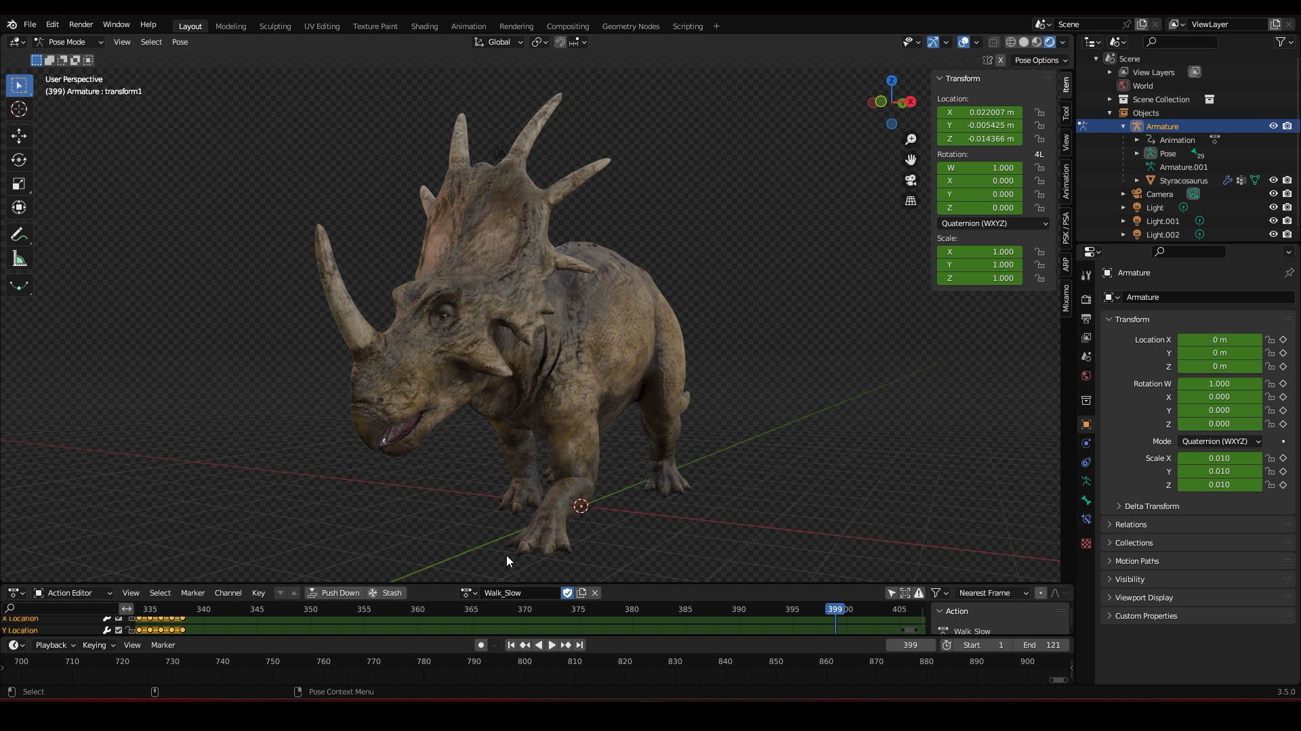This screenshot has height=731, width=1301.
Task: Select wireframe viewport shading icon
Action: [1011, 42]
